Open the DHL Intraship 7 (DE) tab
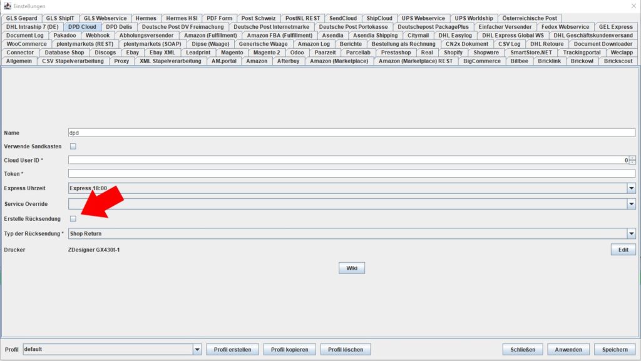This screenshot has width=641, height=361. pos(33,27)
